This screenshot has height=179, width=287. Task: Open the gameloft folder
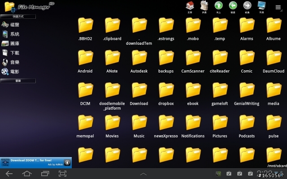[x=220, y=94]
